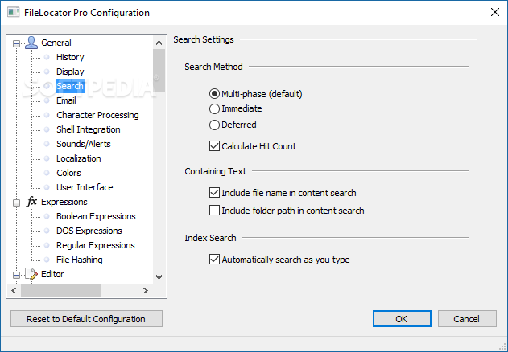The width and height of the screenshot is (508, 352).
Task: Select the Search tree item
Action: (70, 86)
